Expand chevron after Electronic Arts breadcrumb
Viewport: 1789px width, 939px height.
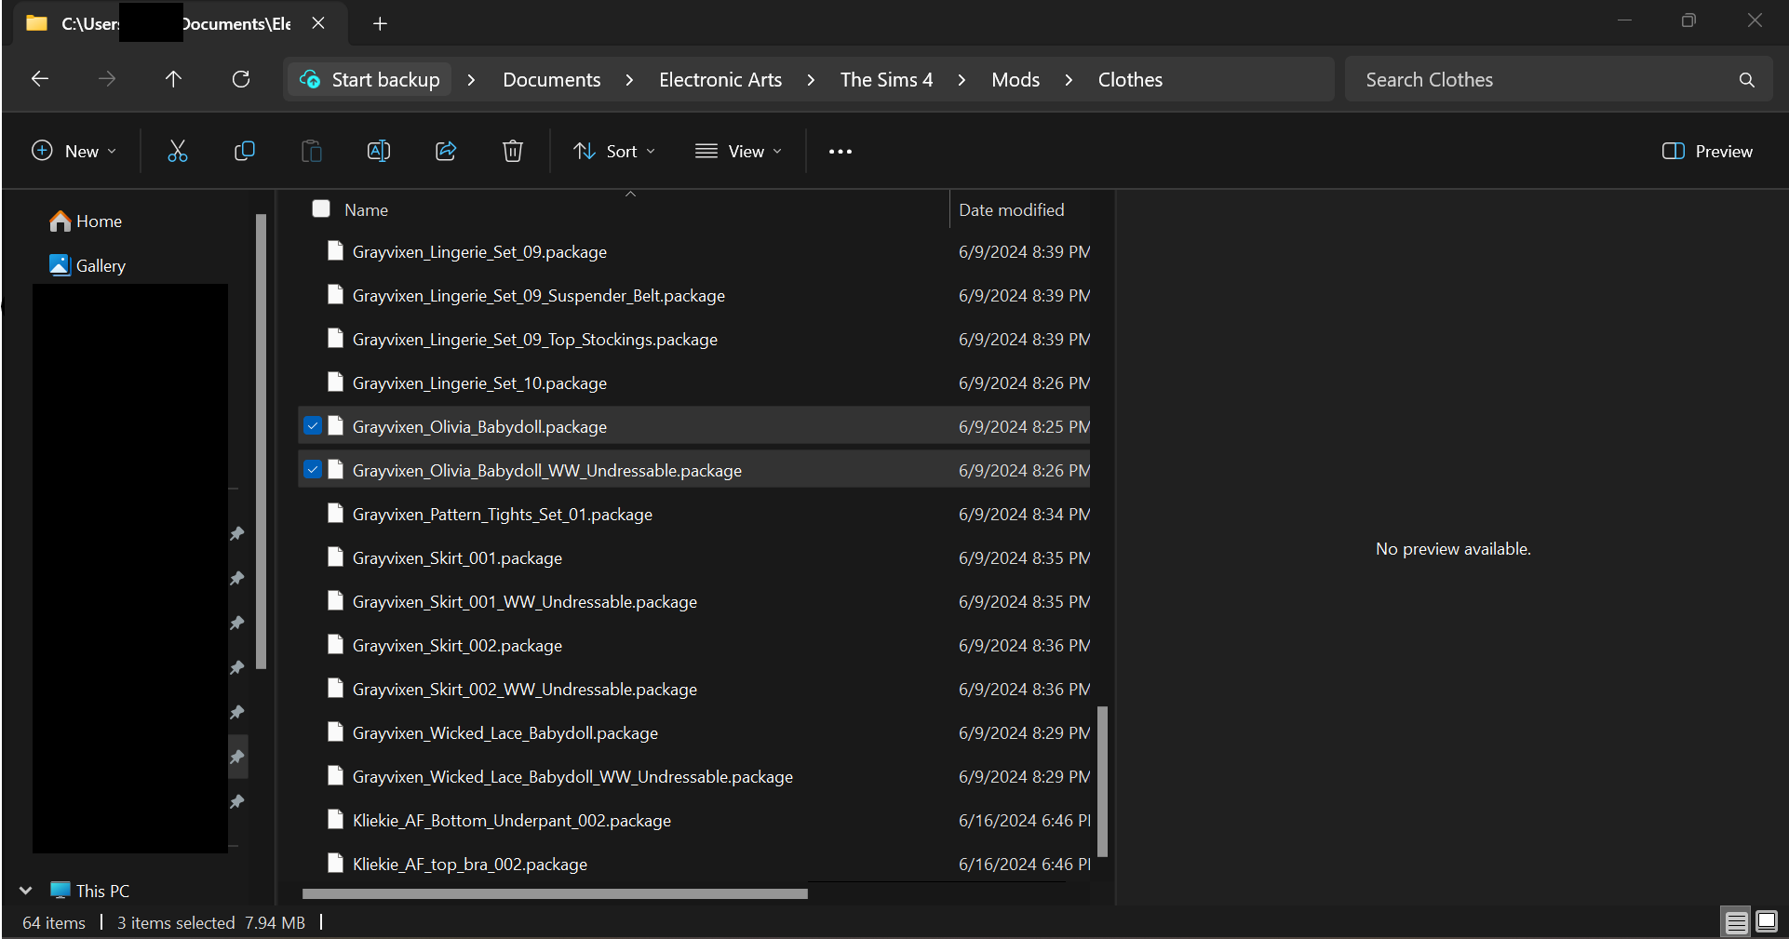811,80
